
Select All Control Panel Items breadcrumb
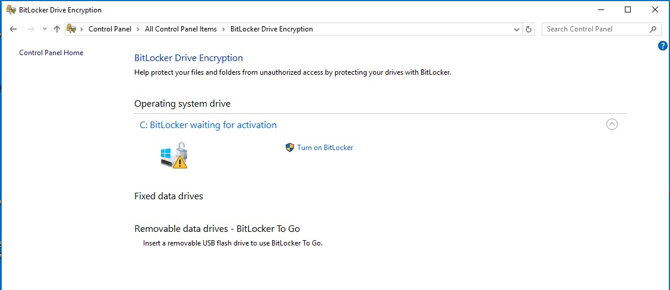pyautogui.click(x=181, y=29)
